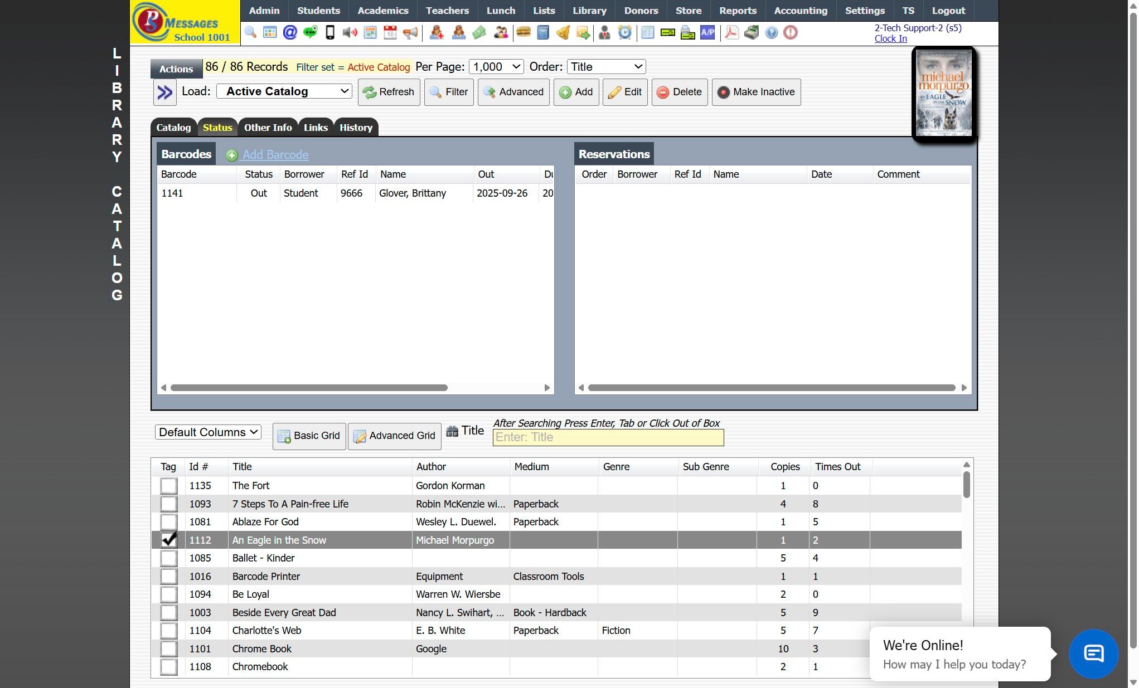Untick the tag checkbox for An Eagle in the Snow

168,540
